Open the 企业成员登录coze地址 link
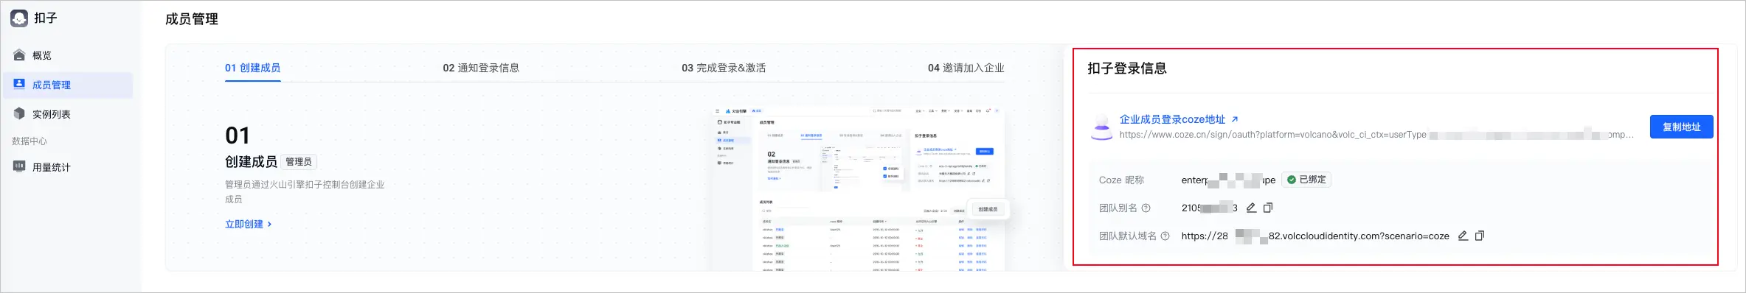1746x293 pixels. (1172, 119)
